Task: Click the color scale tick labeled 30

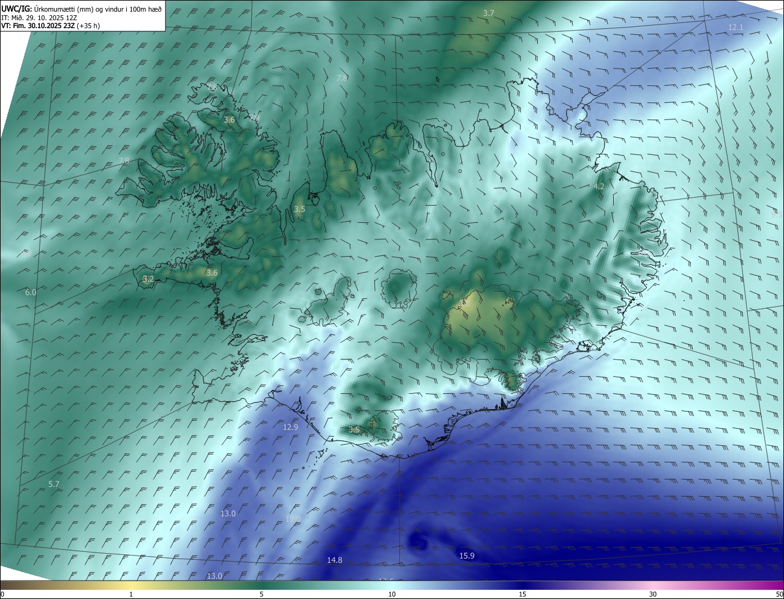Action: pyautogui.click(x=653, y=594)
